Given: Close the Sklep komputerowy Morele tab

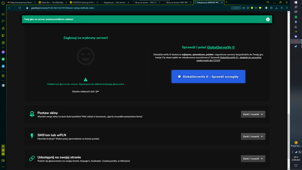Looking at the screenshot, I should point(35,2).
